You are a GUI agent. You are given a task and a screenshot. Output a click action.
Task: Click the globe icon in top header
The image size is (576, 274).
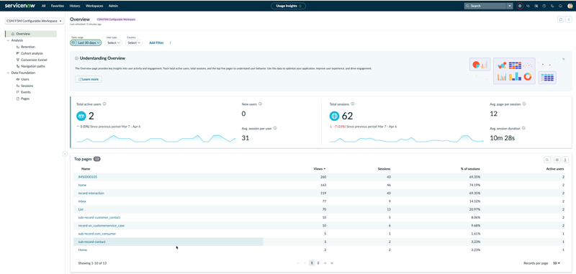click(519, 6)
